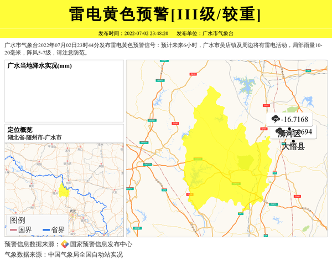Click the blue 省界 legend line
332x261 pixels.
tap(45, 230)
